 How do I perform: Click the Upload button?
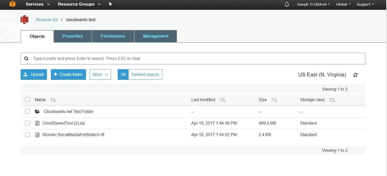tap(34, 74)
